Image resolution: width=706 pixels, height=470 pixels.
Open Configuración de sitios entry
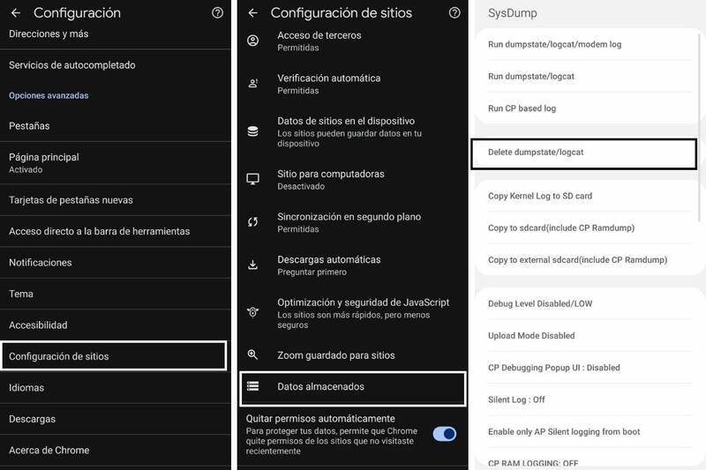(x=115, y=356)
